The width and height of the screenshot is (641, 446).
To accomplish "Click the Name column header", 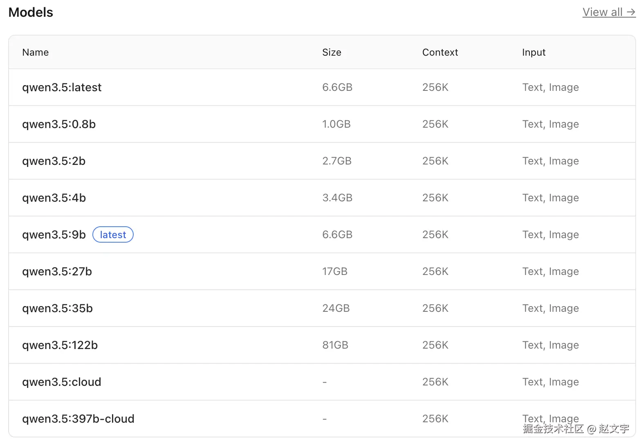I will click(x=36, y=52).
